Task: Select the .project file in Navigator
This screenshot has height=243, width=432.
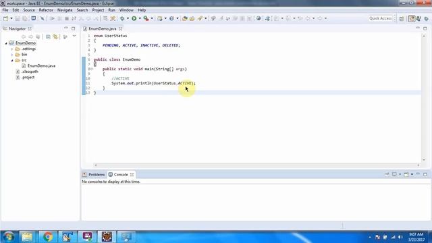Action: click(28, 78)
